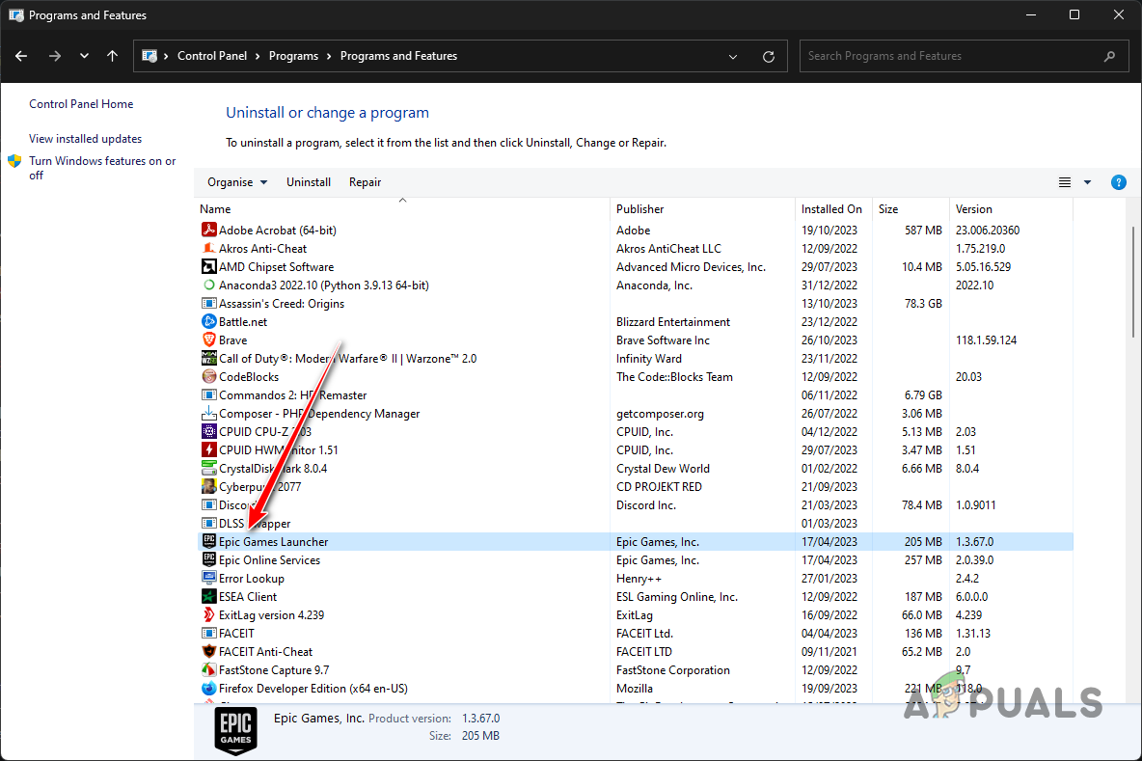
Task: Select the Akros Anti-Cheat icon
Action: [209, 248]
